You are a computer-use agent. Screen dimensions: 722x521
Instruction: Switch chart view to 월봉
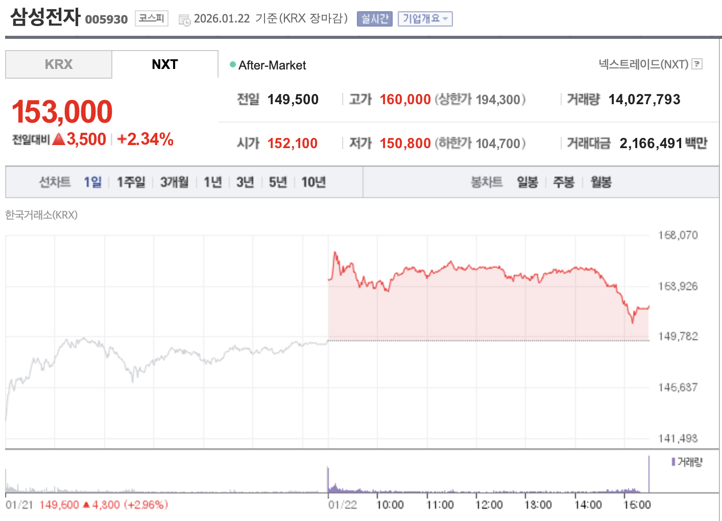600,181
